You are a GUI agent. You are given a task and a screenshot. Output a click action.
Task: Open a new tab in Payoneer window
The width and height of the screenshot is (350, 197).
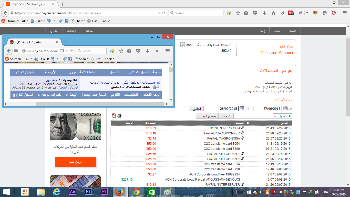[62, 4]
